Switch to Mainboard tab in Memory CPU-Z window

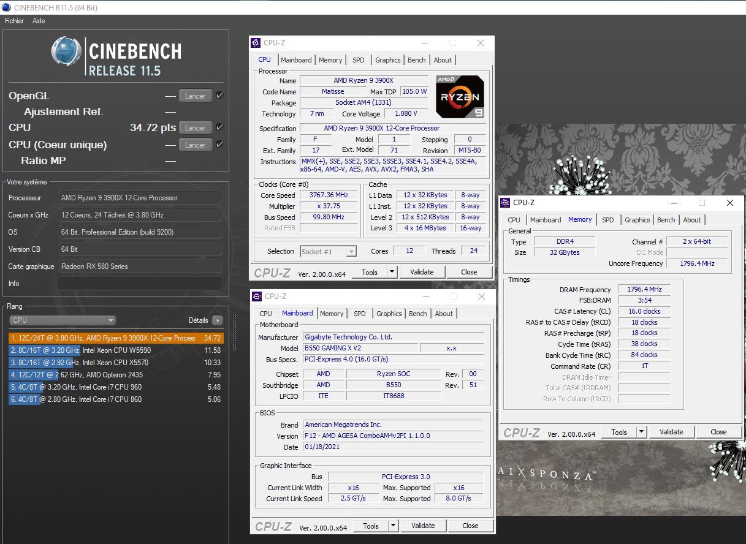point(546,220)
